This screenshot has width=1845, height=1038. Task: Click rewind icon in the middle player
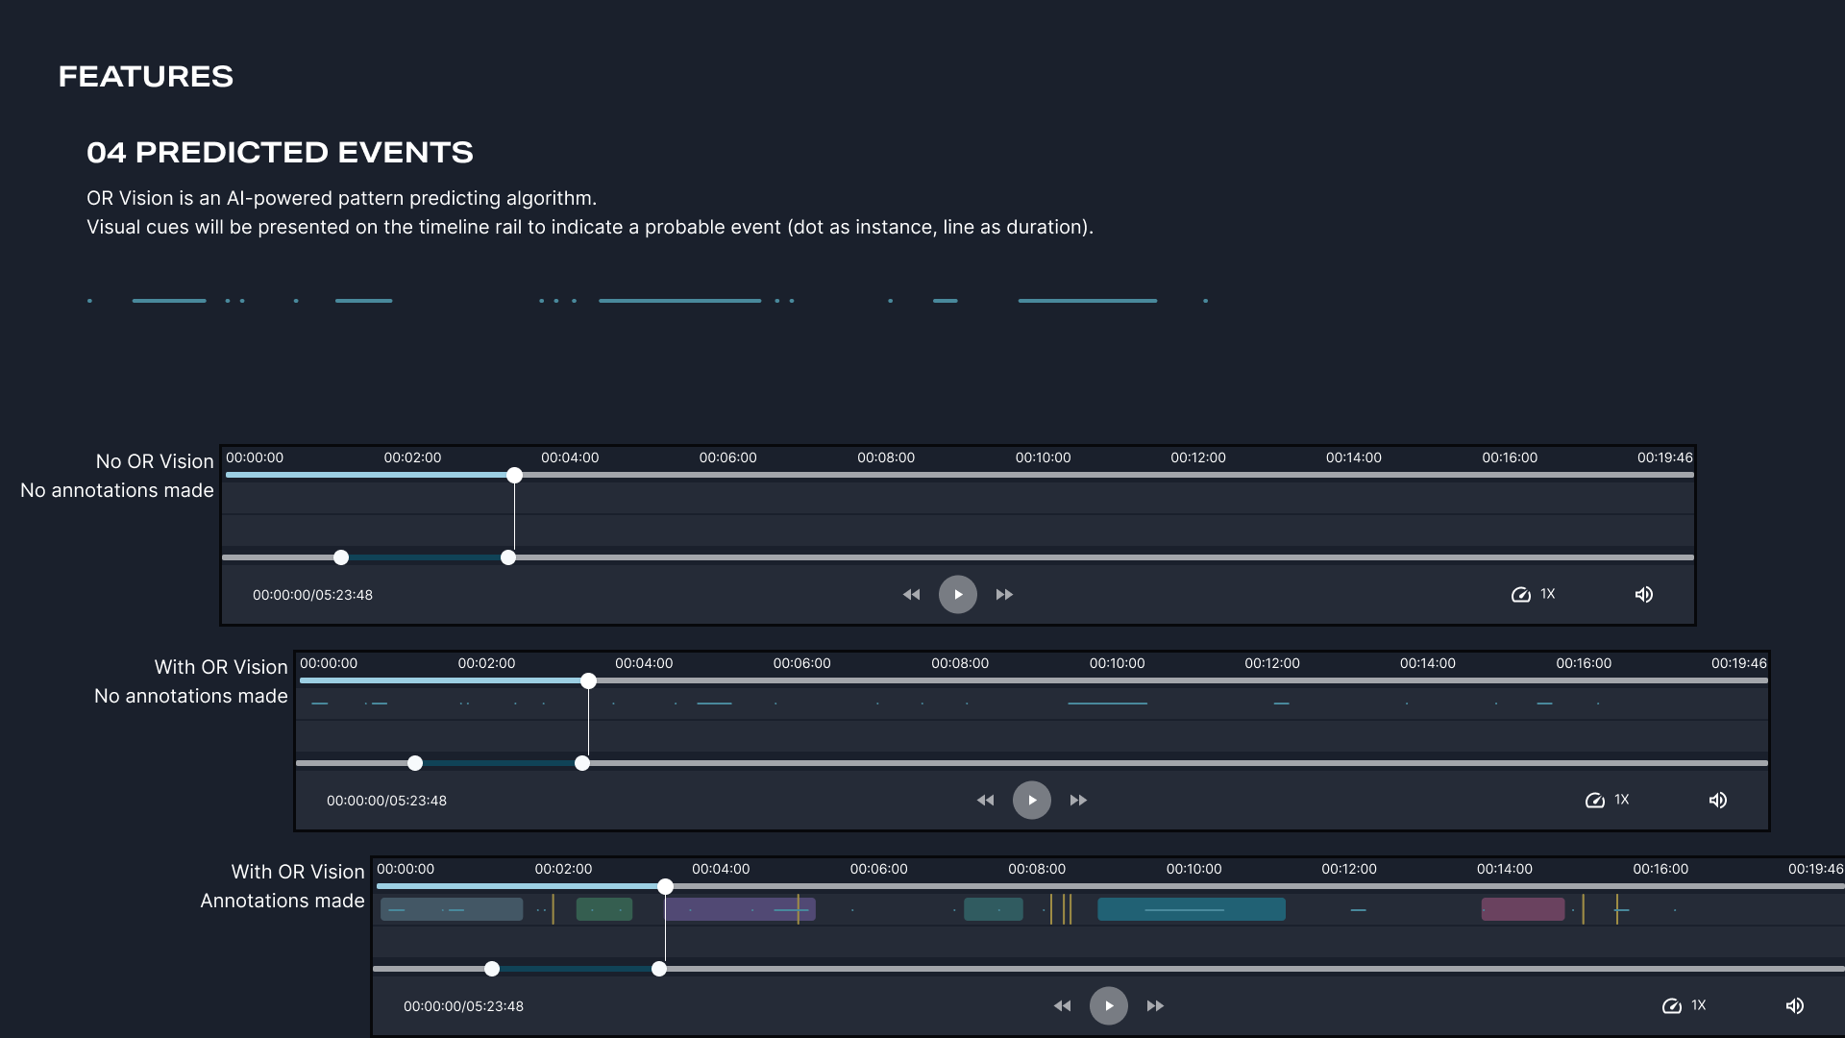[x=985, y=800]
